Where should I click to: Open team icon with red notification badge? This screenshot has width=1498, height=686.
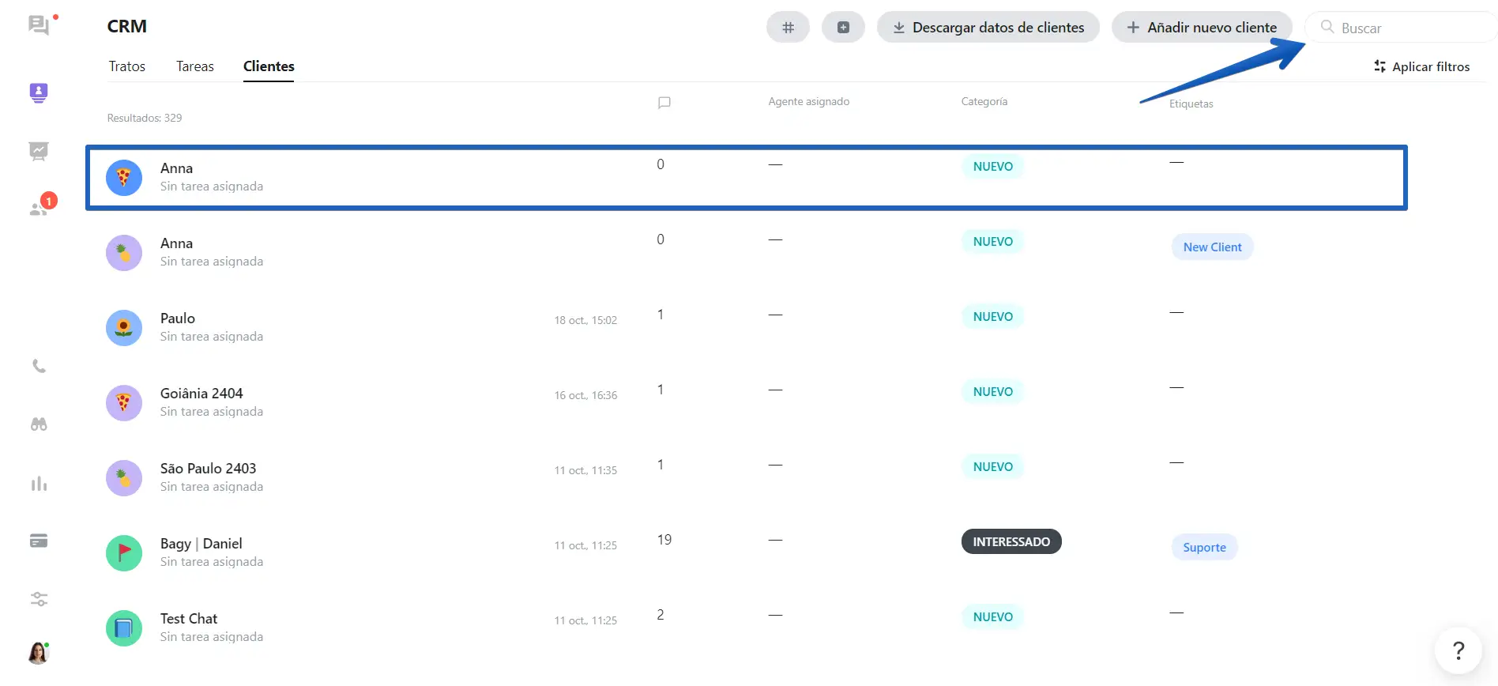click(39, 208)
